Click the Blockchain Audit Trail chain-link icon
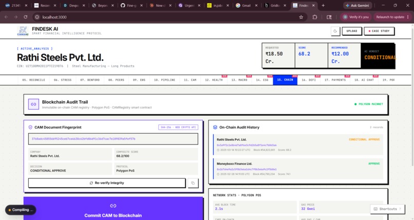 pyautogui.click(x=33, y=104)
